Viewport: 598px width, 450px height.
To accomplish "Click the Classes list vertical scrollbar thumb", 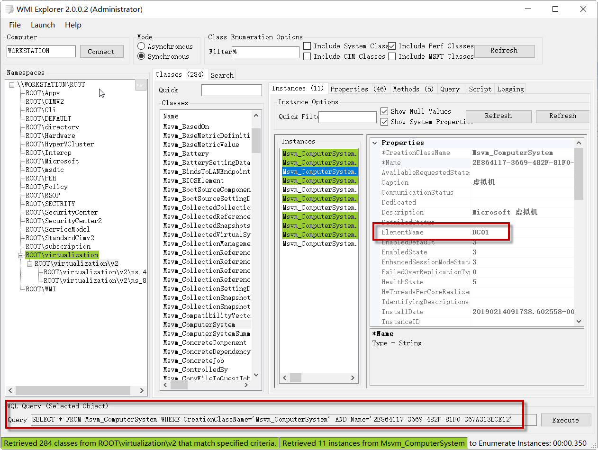I will click(x=256, y=141).
